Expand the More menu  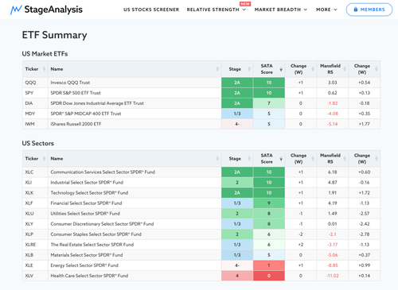(326, 10)
